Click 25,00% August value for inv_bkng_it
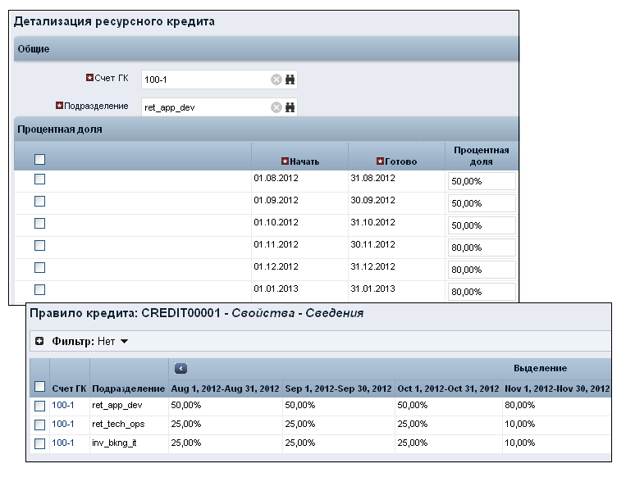 tap(186, 443)
